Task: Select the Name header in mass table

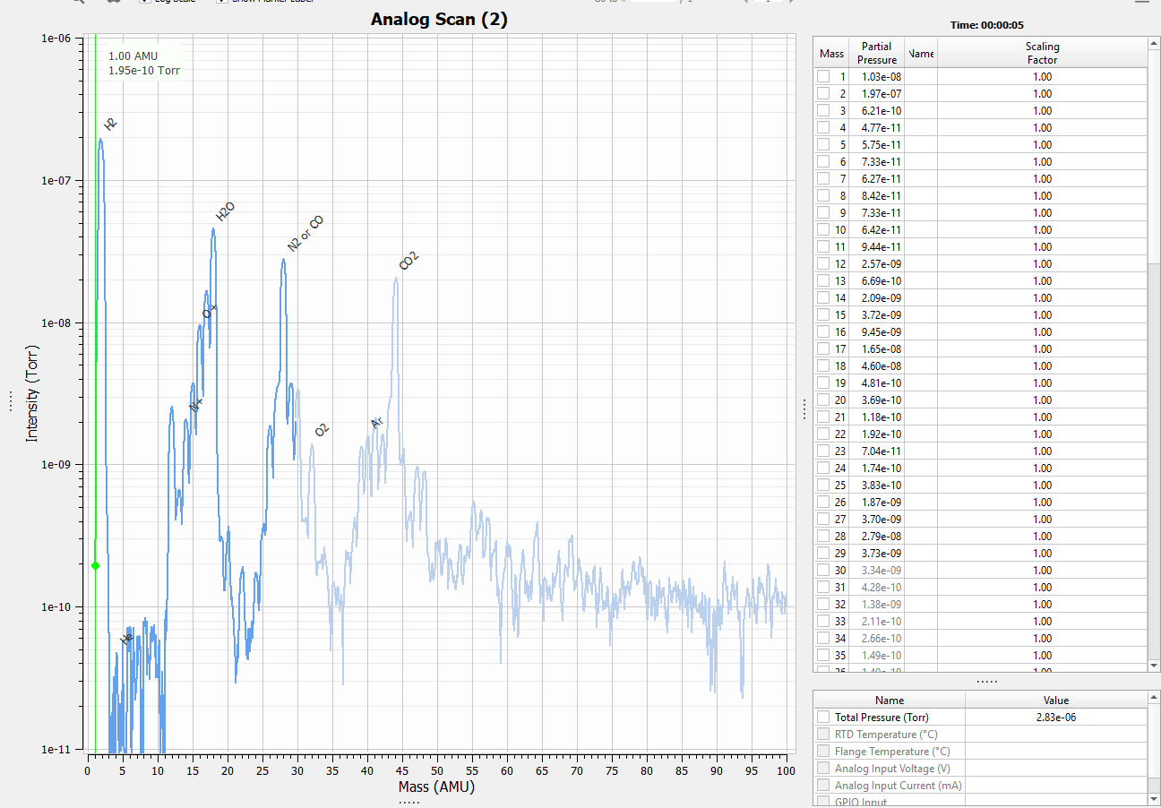Action: (921, 53)
